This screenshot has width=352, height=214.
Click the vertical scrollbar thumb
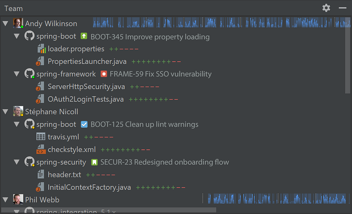click(x=347, y=55)
